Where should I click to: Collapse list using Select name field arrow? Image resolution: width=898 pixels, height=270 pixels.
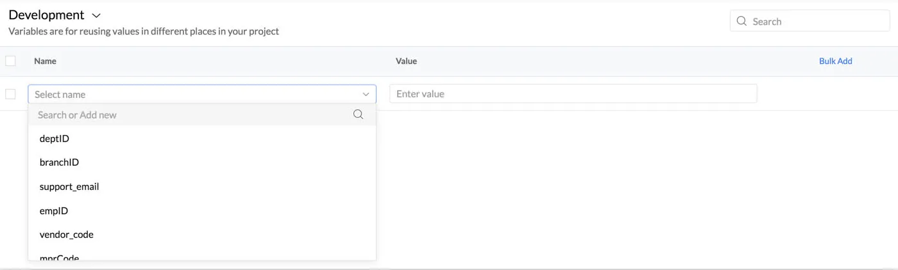point(366,94)
